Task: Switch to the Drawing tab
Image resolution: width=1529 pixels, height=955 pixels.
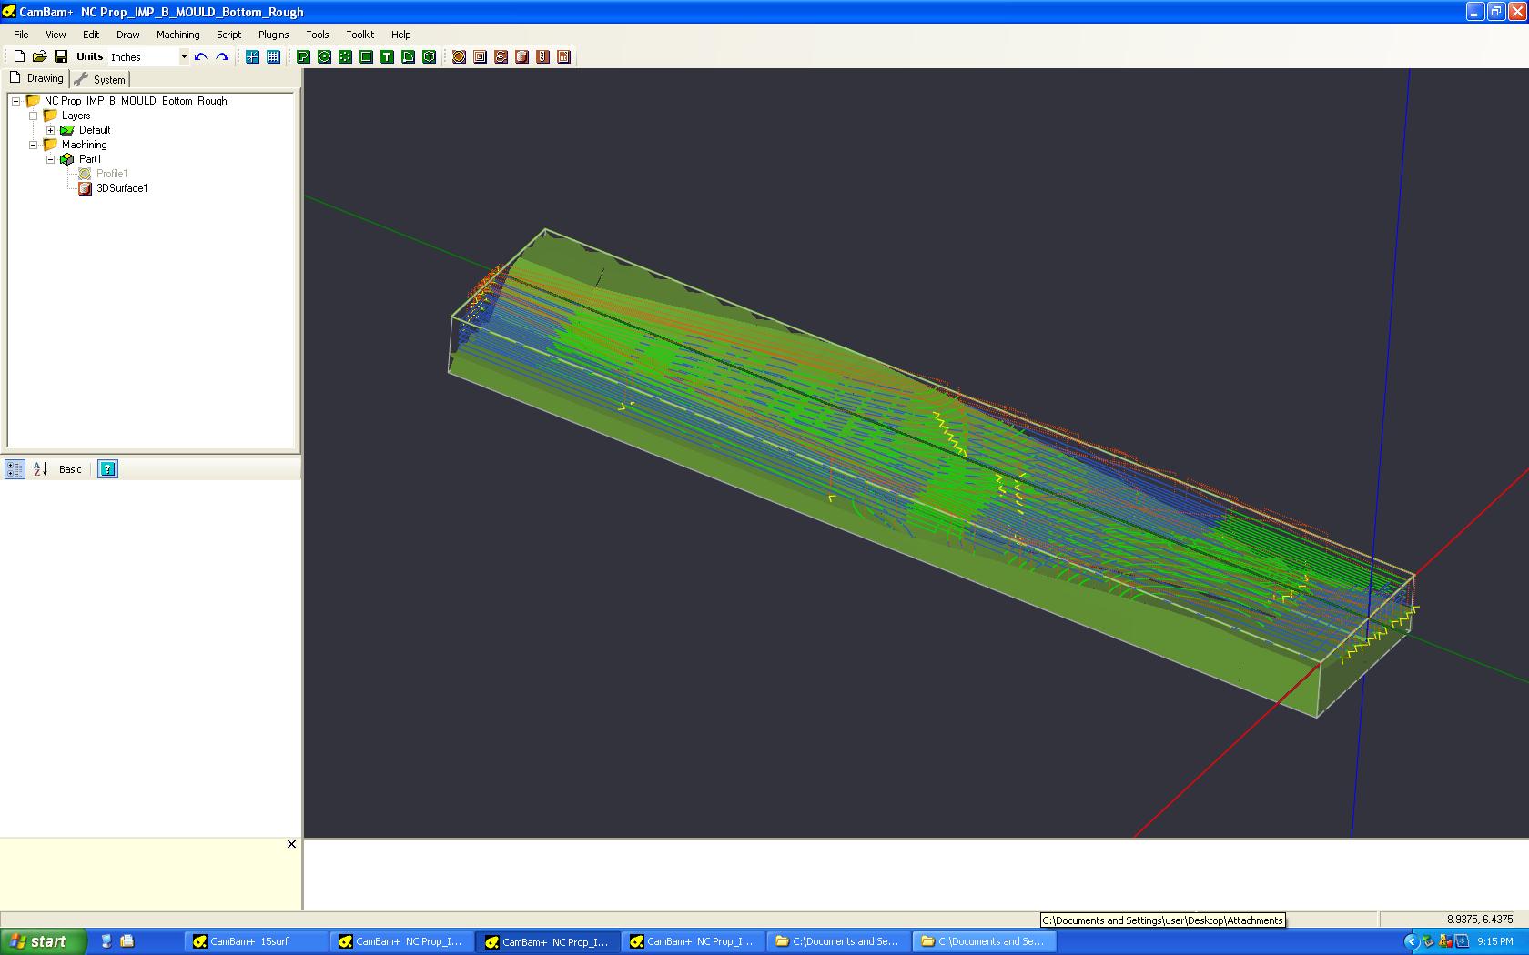Action: [x=36, y=78]
